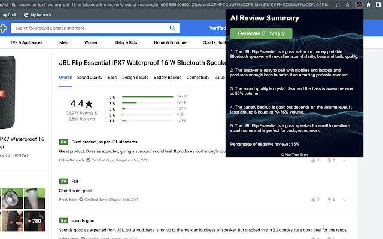Open the browser side panel icon
Image resolution: width=383 pixels, height=239 pixels.
[x=379, y=5]
